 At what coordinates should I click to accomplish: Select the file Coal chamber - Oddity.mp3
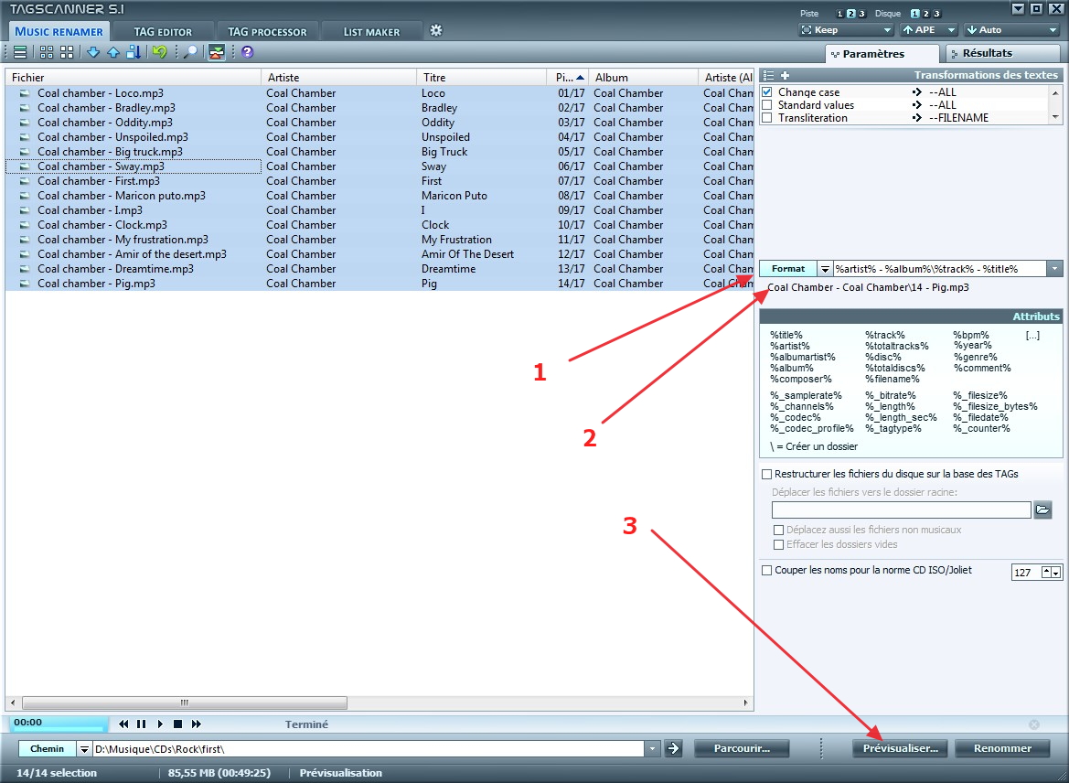[x=105, y=123]
